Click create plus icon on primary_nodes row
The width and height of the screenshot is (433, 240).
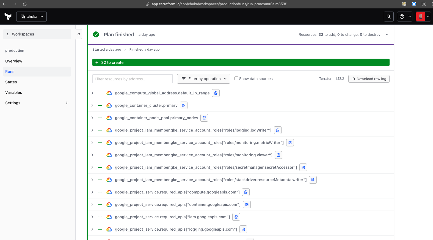(100, 118)
